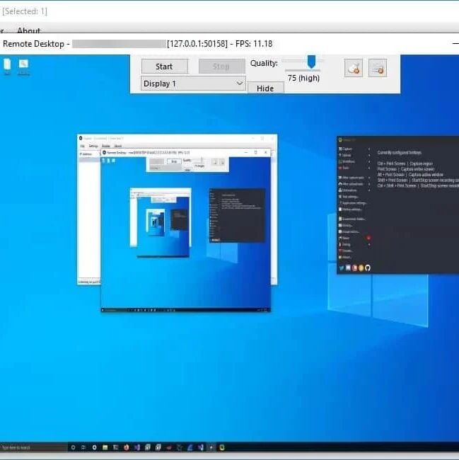Launch Firefox from remote taskbar
459x460 pixels.
click(x=127, y=447)
